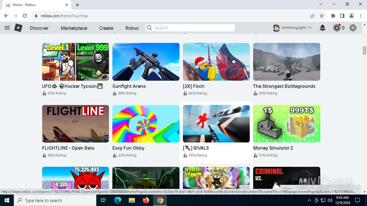Open the [2X] Fisch thumbnail
367x206 pixels.
tap(216, 62)
